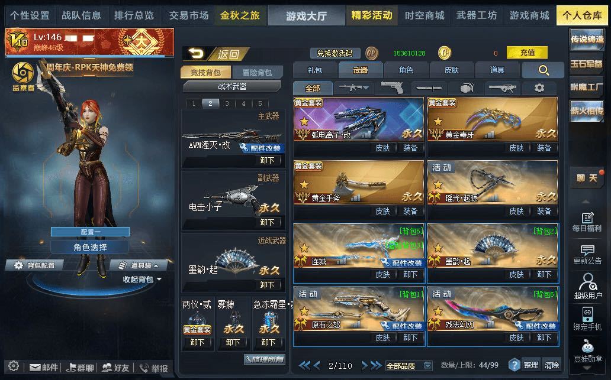Open the 角色 character tab
Screen dimensions: 611x380
[x=406, y=70]
